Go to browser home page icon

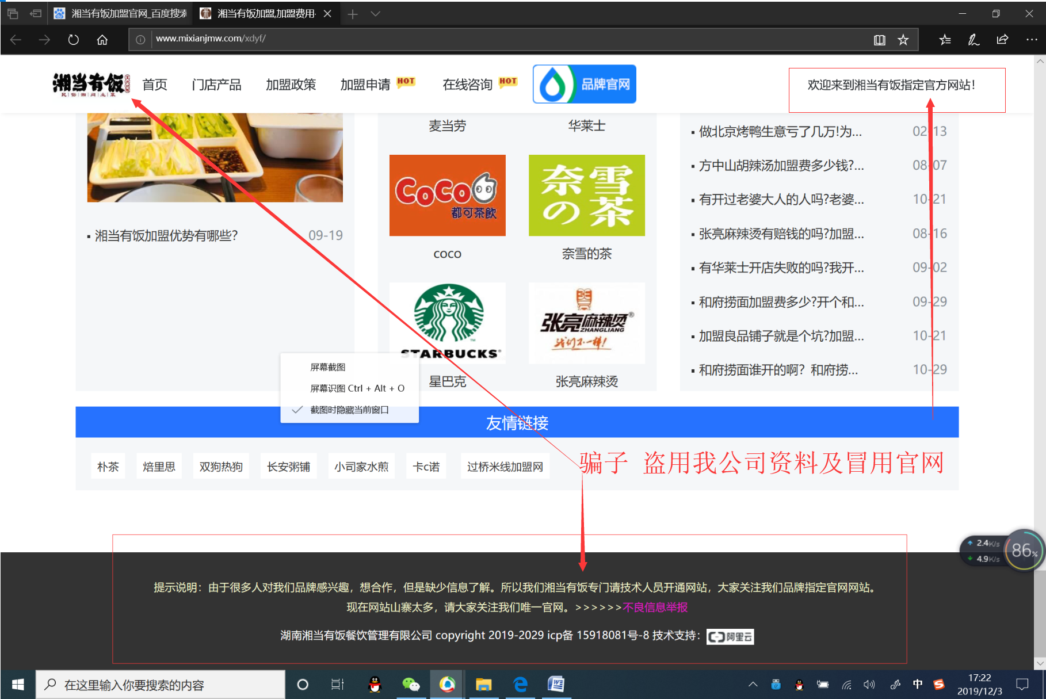pos(102,40)
